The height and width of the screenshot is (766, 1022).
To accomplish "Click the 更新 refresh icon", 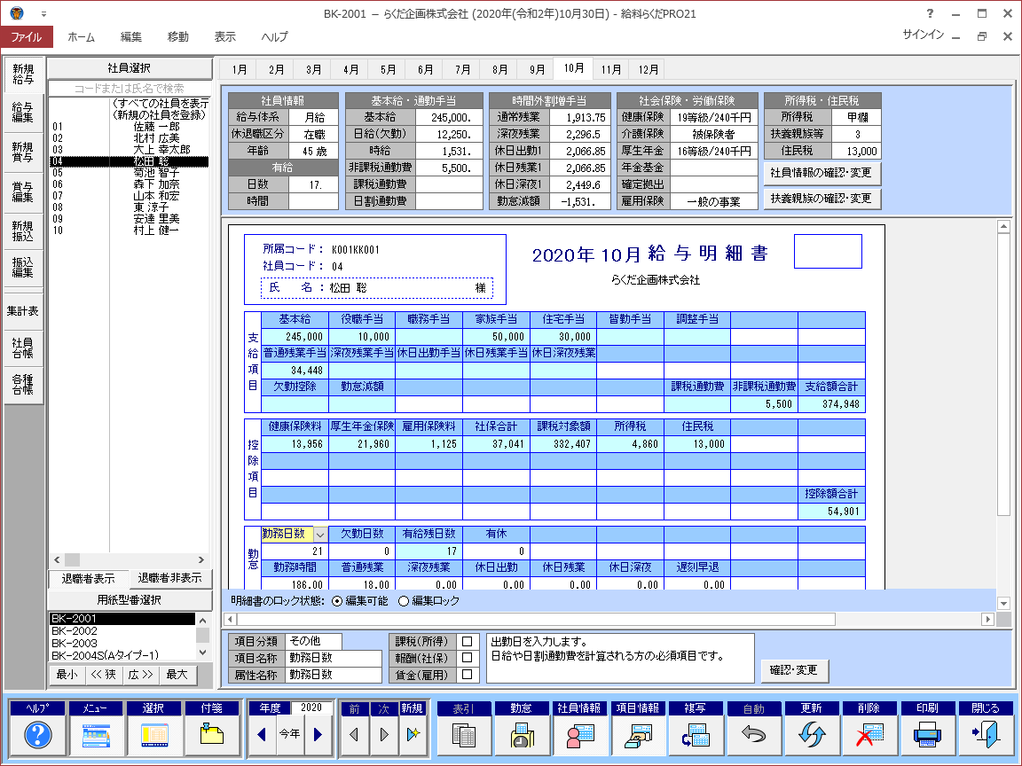I will click(812, 735).
